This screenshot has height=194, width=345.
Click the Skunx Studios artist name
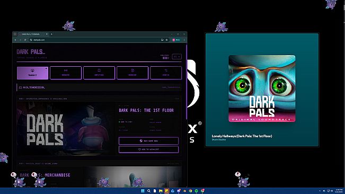tap(219, 140)
